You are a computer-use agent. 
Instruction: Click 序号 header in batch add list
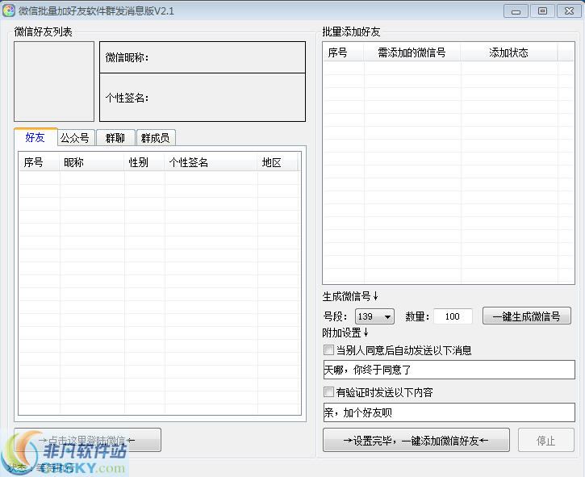343,52
